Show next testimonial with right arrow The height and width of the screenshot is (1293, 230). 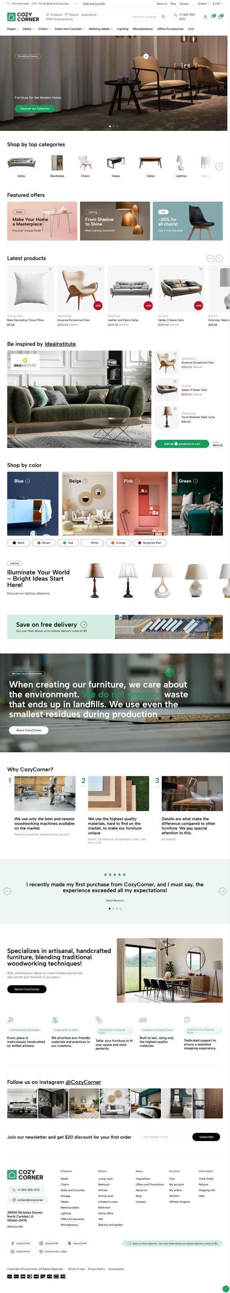(223, 891)
